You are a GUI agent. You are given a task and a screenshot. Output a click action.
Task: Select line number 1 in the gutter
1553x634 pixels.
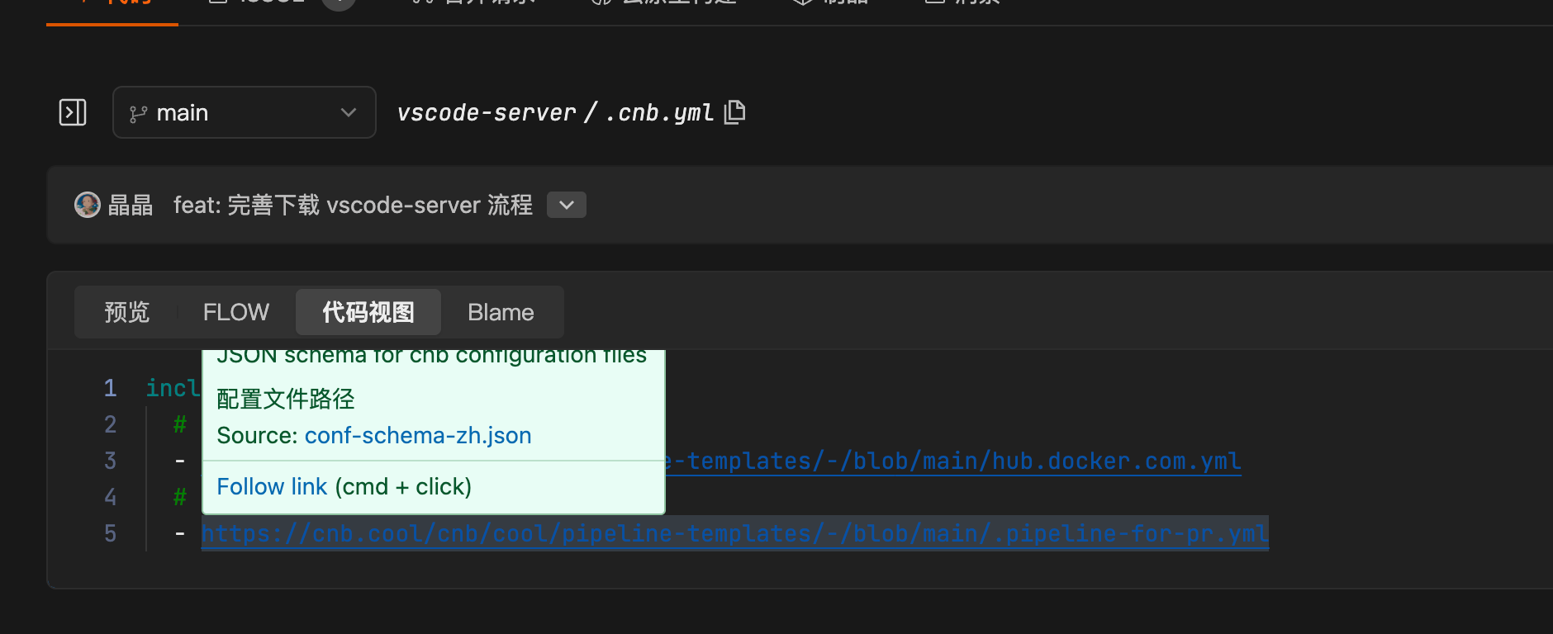(x=110, y=388)
